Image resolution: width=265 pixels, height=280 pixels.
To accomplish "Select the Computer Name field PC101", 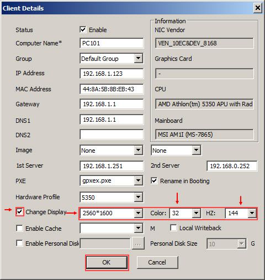I will pyautogui.click(x=112, y=43).
